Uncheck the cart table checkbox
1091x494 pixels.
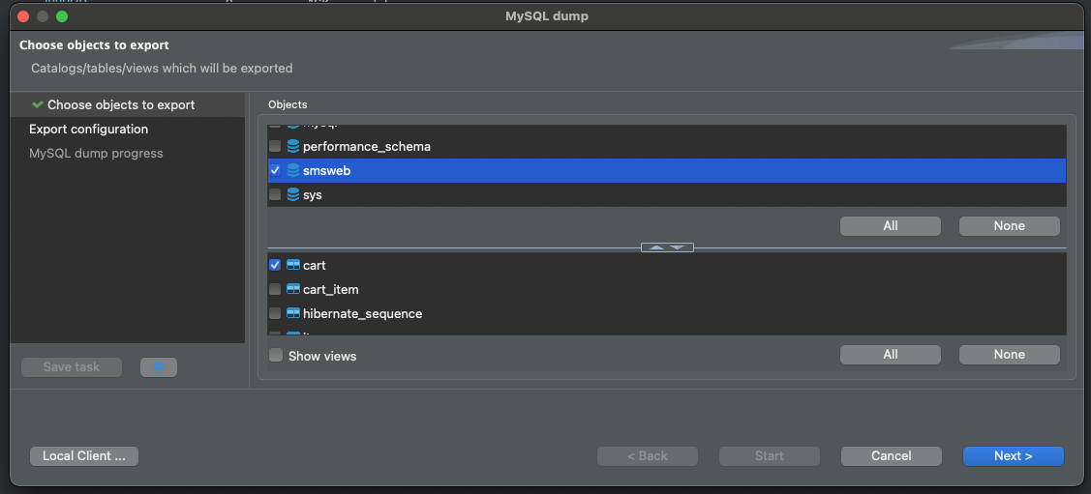point(275,265)
